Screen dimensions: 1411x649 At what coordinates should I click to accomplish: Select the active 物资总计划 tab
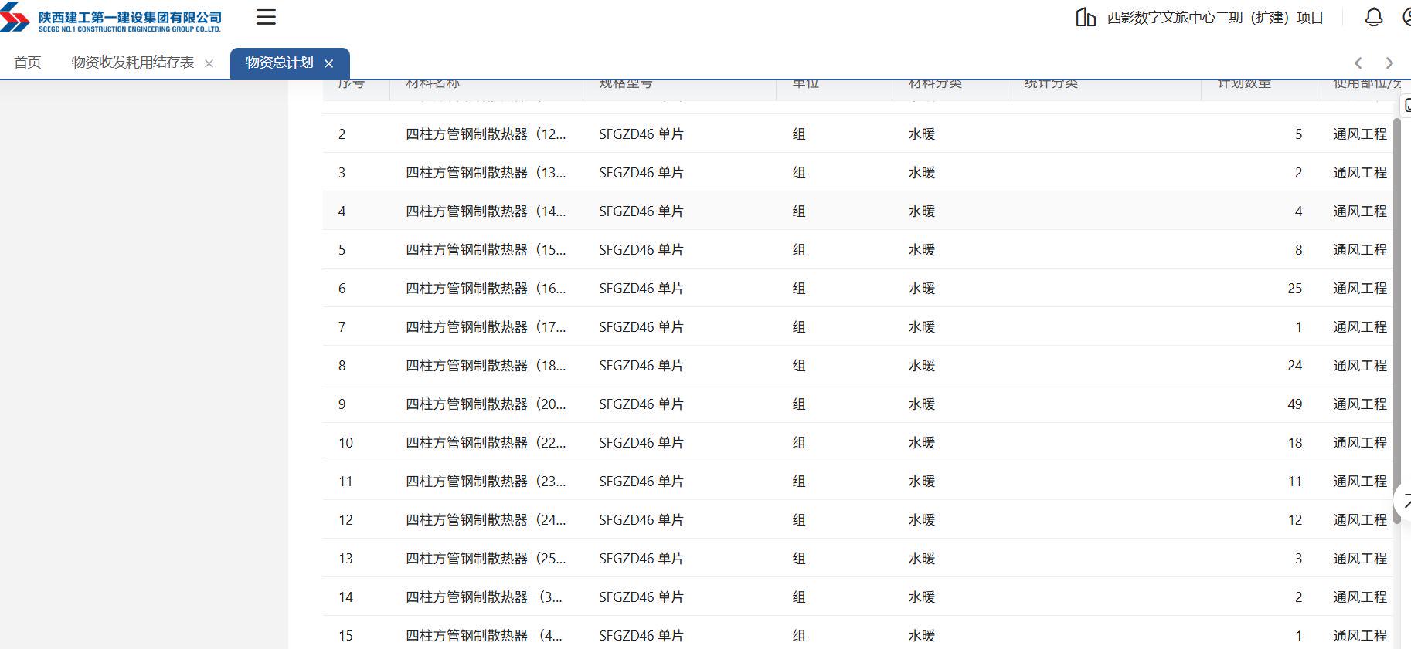point(279,63)
